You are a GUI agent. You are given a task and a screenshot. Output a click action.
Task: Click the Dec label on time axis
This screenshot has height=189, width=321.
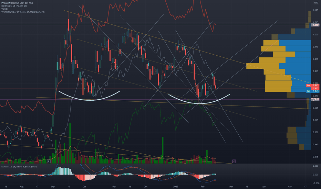click(145, 187)
